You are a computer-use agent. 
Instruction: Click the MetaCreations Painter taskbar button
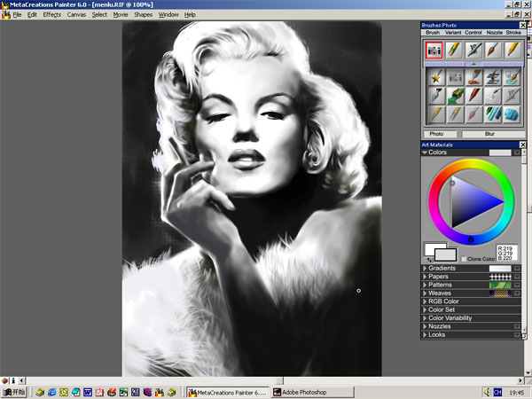228,393
